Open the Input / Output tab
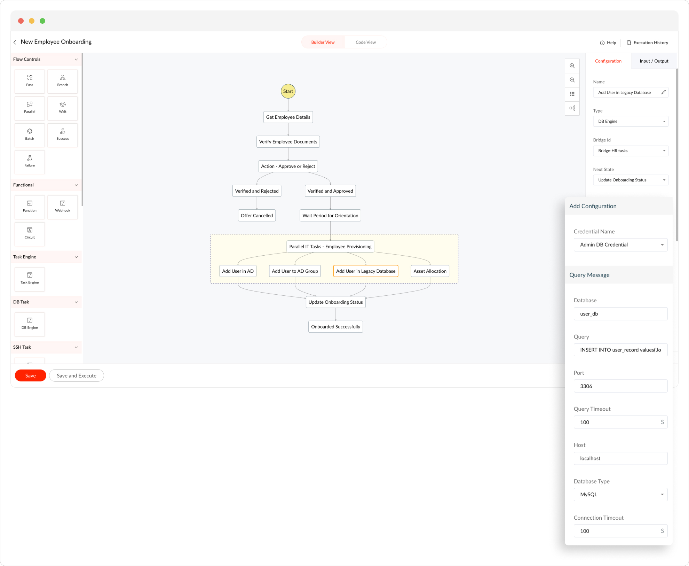 click(654, 61)
